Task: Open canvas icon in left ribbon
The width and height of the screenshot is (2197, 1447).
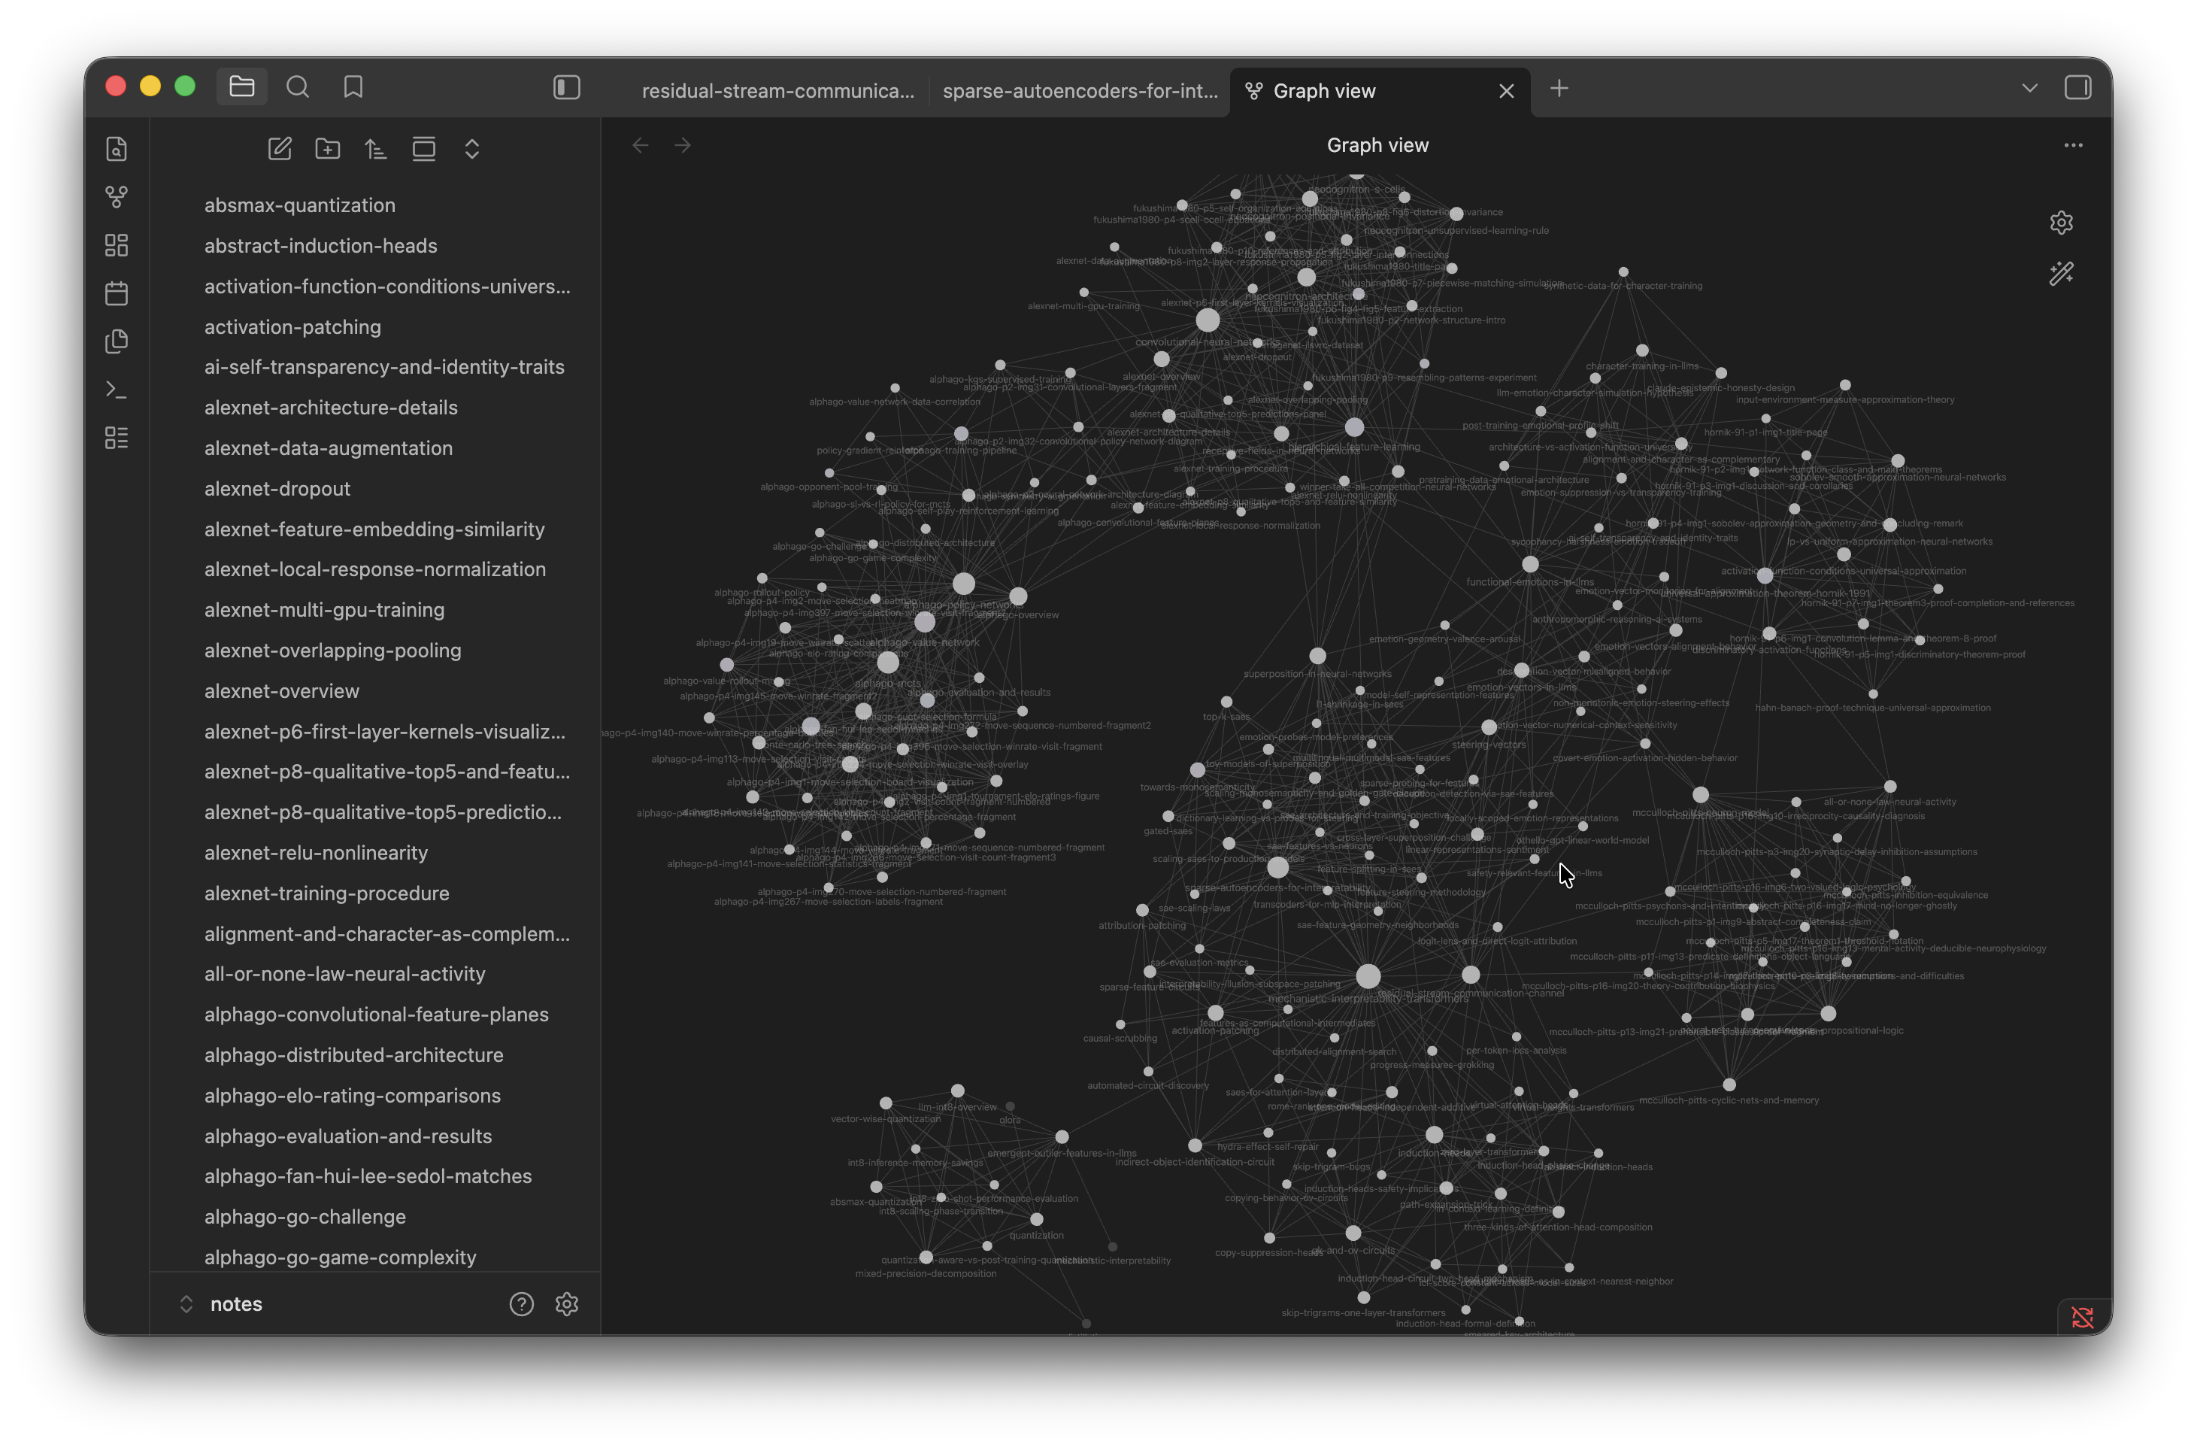Action: pyautogui.click(x=117, y=244)
